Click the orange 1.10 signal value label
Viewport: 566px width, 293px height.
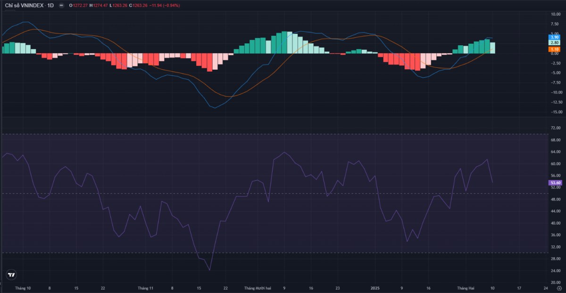tap(554, 49)
